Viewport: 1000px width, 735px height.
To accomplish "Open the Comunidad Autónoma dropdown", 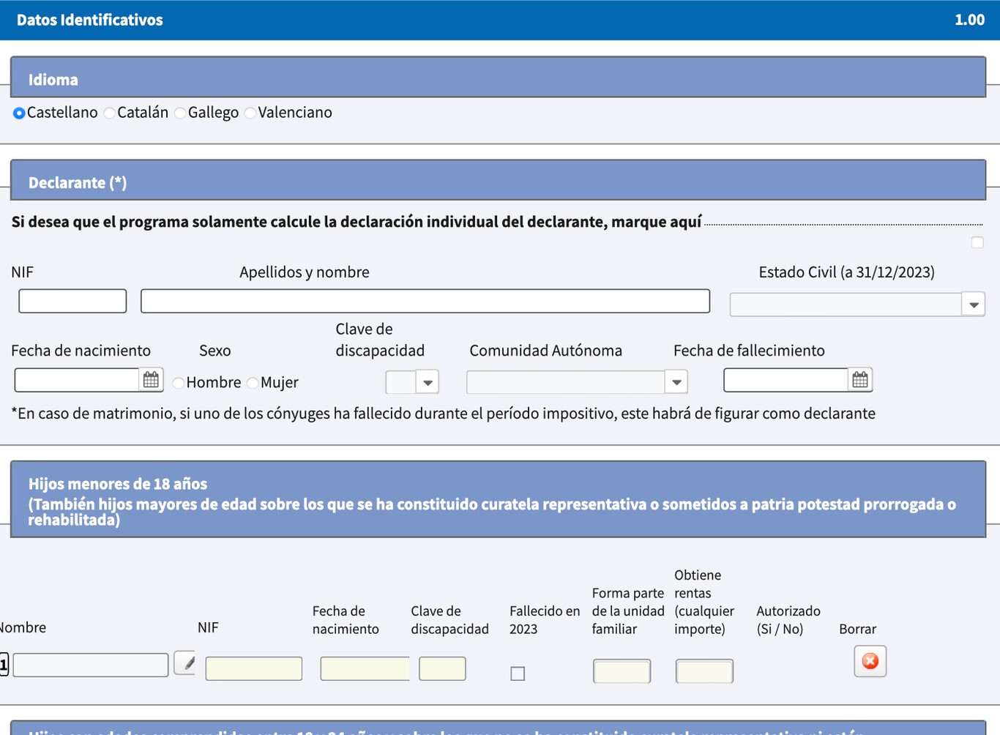I will (x=676, y=382).
